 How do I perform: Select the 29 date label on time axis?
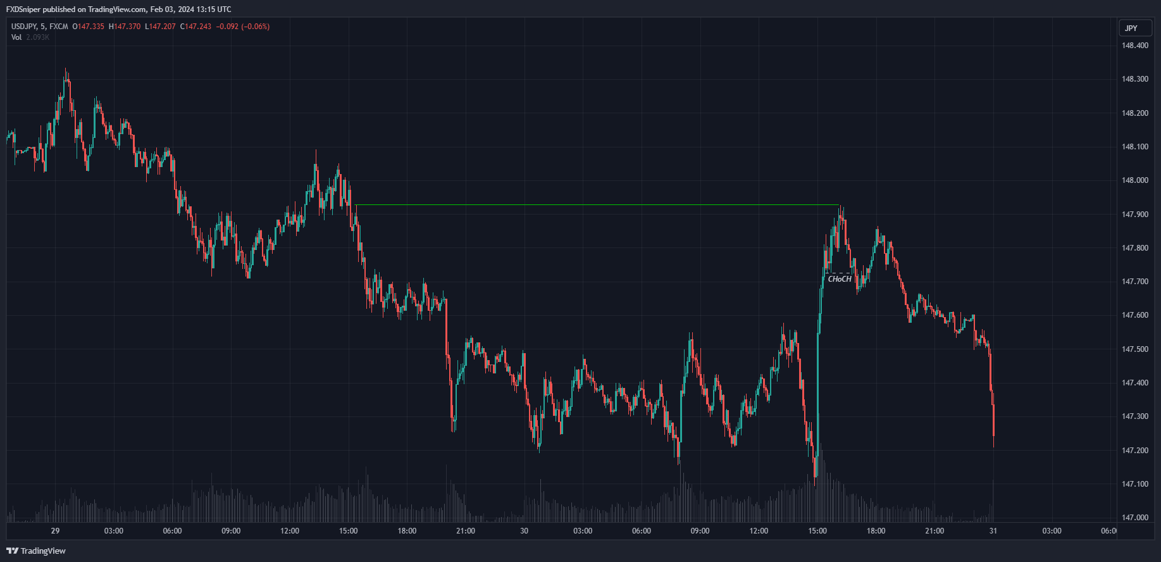(55, 531)
